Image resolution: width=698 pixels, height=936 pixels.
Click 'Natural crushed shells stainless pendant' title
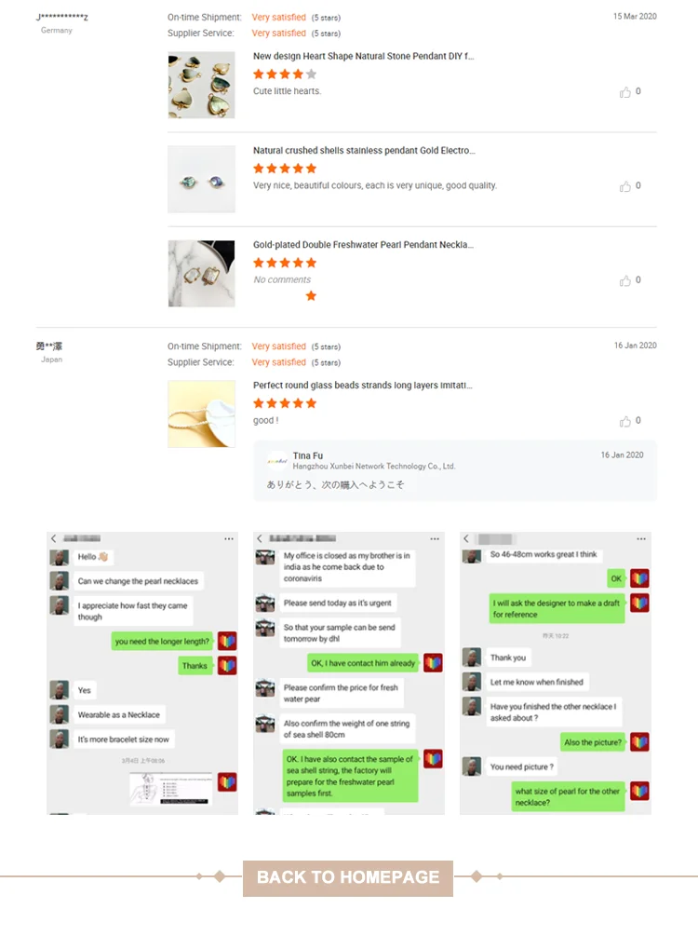coord(364,151)
